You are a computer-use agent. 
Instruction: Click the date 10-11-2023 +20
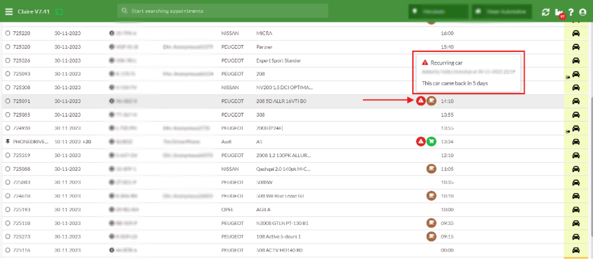[73, 141]
